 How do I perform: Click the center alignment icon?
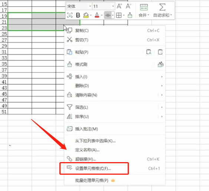[x=108, y=15]
